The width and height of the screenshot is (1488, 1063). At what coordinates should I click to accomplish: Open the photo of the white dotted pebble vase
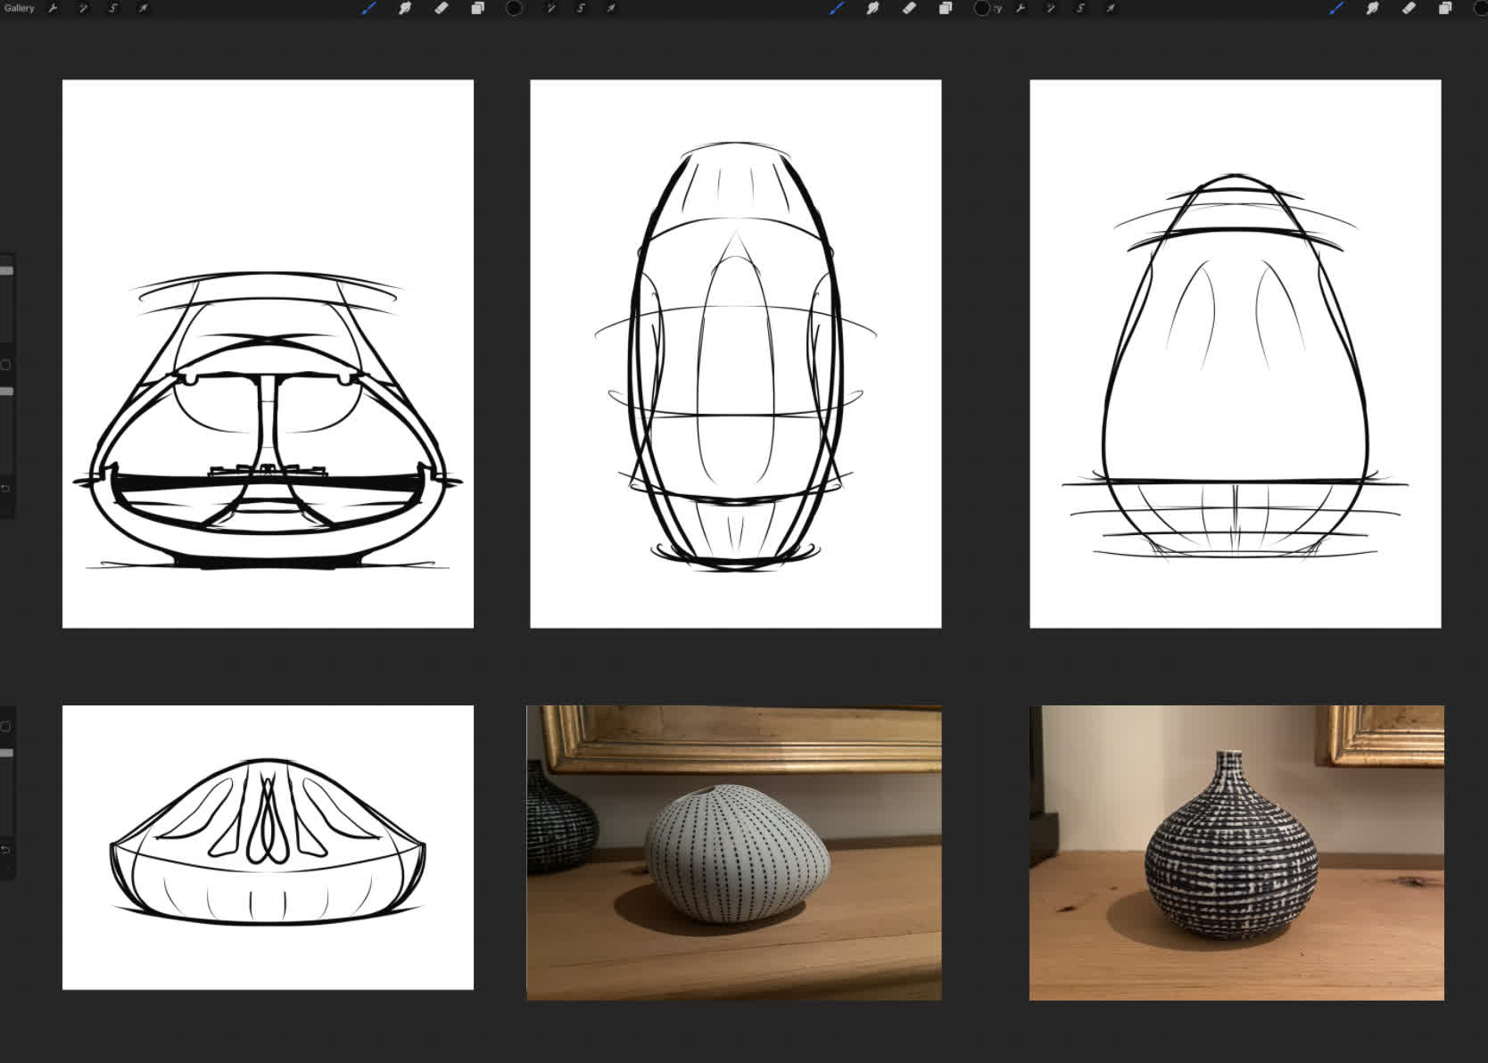coord(734,853)
